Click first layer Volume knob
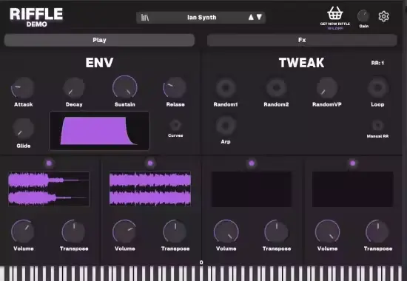 click(23, 231)
